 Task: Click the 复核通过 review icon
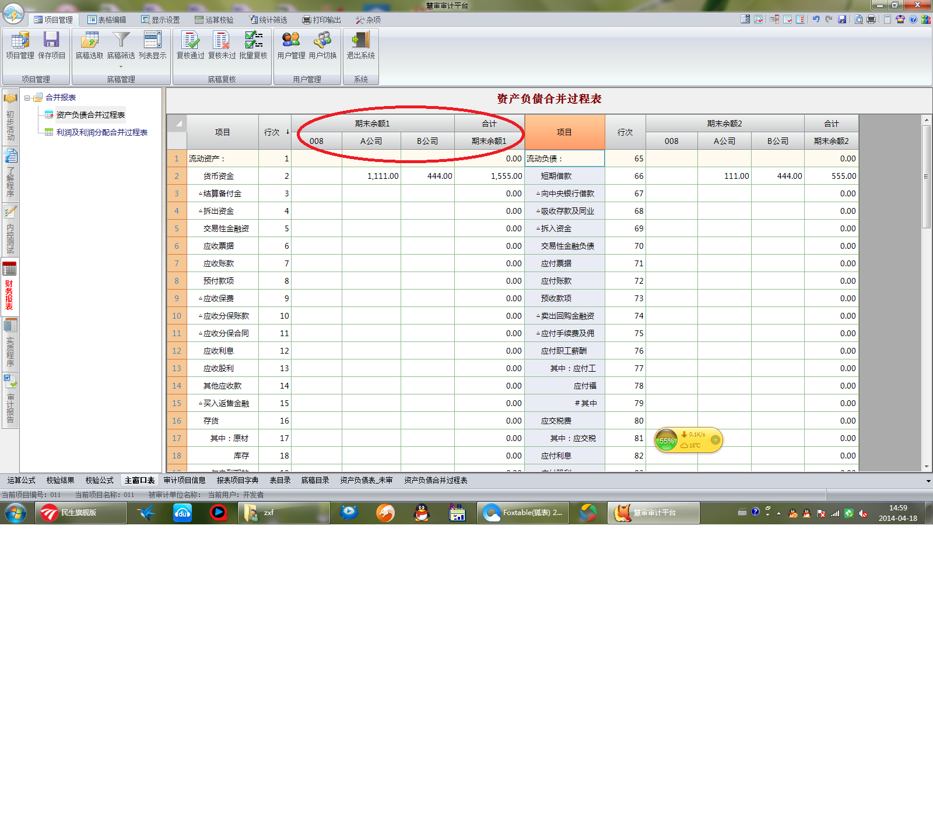click(x=190, y=45)
